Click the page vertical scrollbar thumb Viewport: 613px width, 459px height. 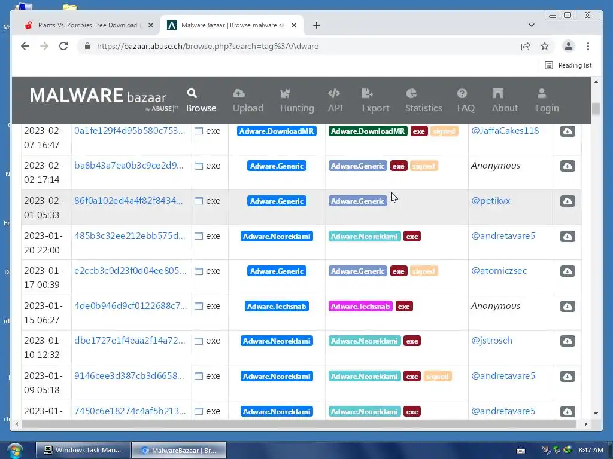(x=596, y=109)
